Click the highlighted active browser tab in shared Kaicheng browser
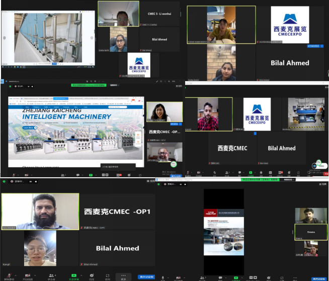The image size is (329, 281). (61, 98)
